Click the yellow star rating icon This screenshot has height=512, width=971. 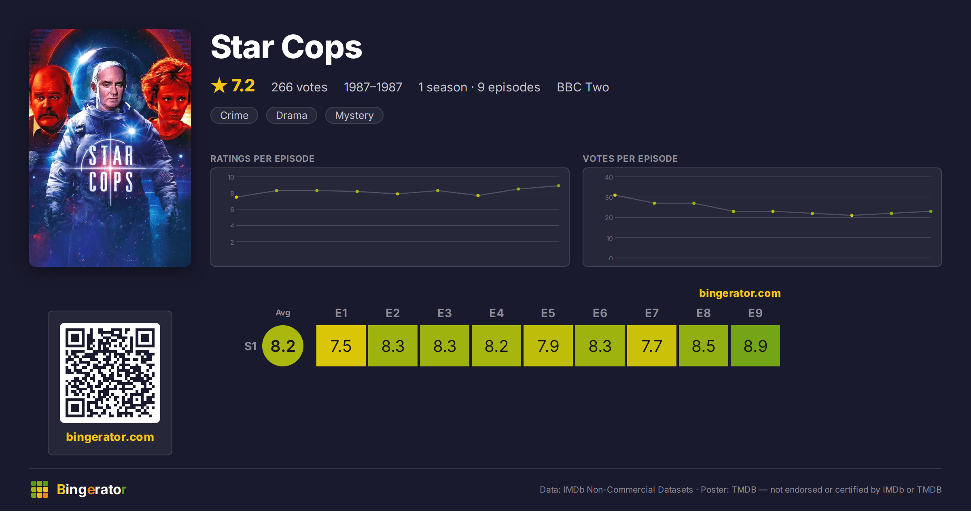(219, 85)
